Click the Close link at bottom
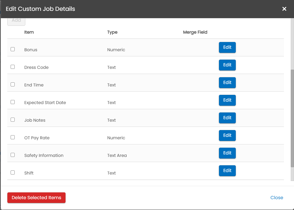294x210 pixels. (277, 198)
